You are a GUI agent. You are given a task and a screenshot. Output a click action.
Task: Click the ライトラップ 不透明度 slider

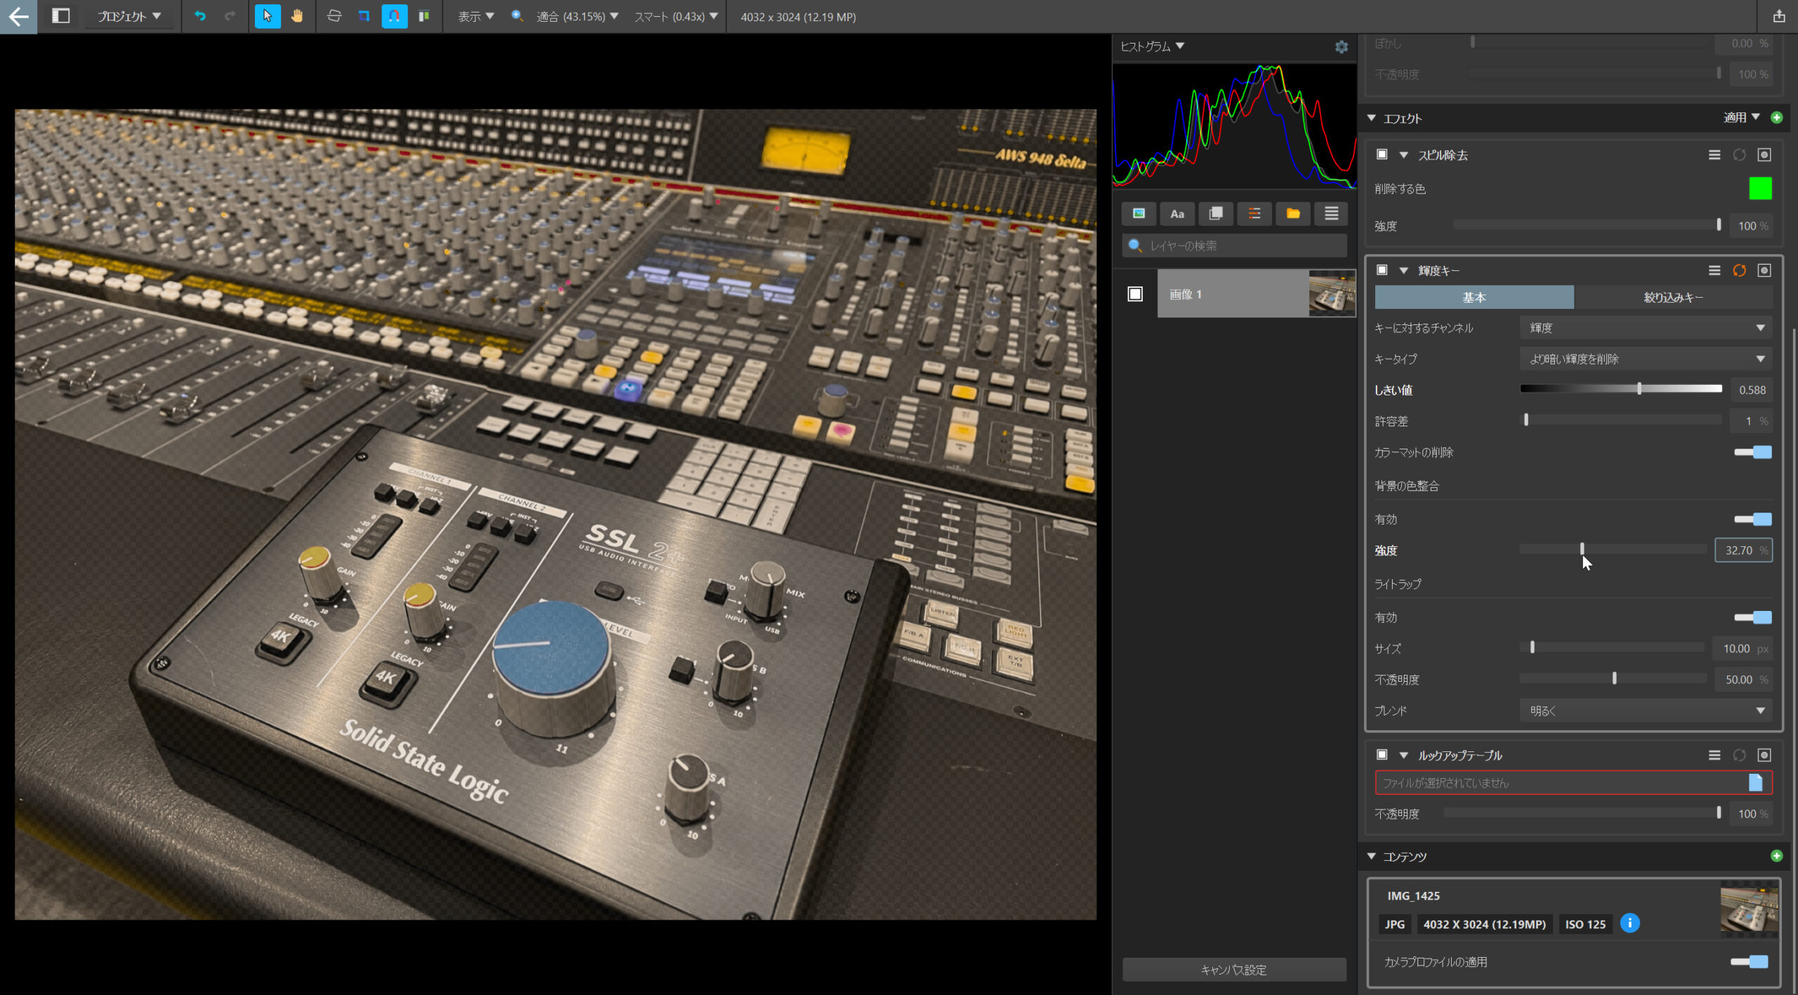1613,679
